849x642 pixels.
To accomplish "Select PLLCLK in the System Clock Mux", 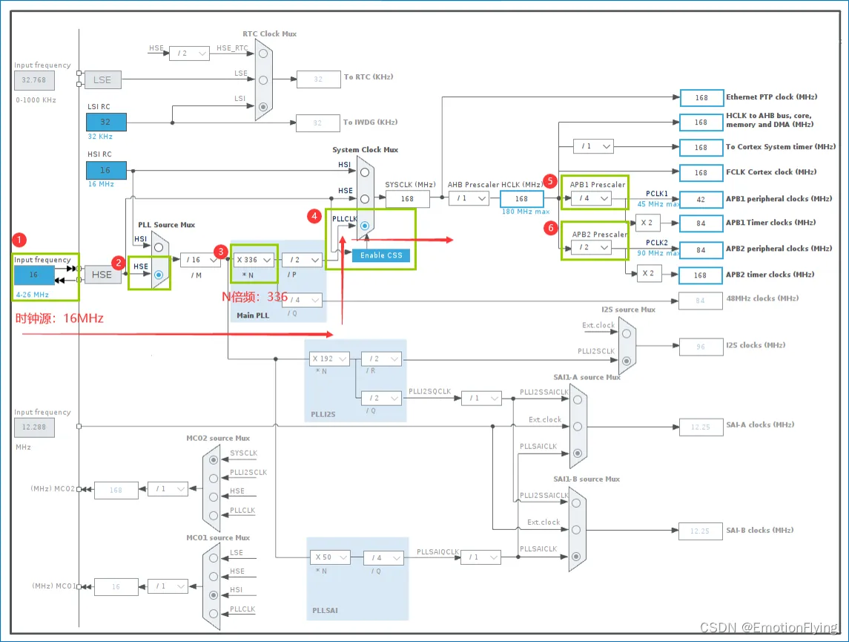I will pos(365,226).
